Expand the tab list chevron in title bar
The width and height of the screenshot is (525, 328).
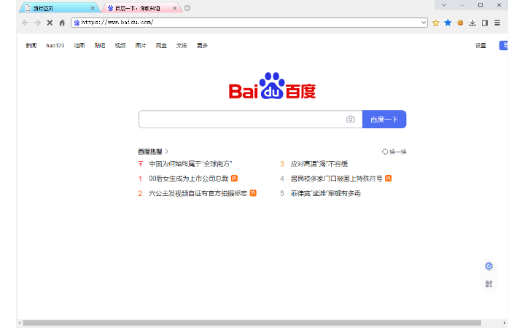[444, 5]
